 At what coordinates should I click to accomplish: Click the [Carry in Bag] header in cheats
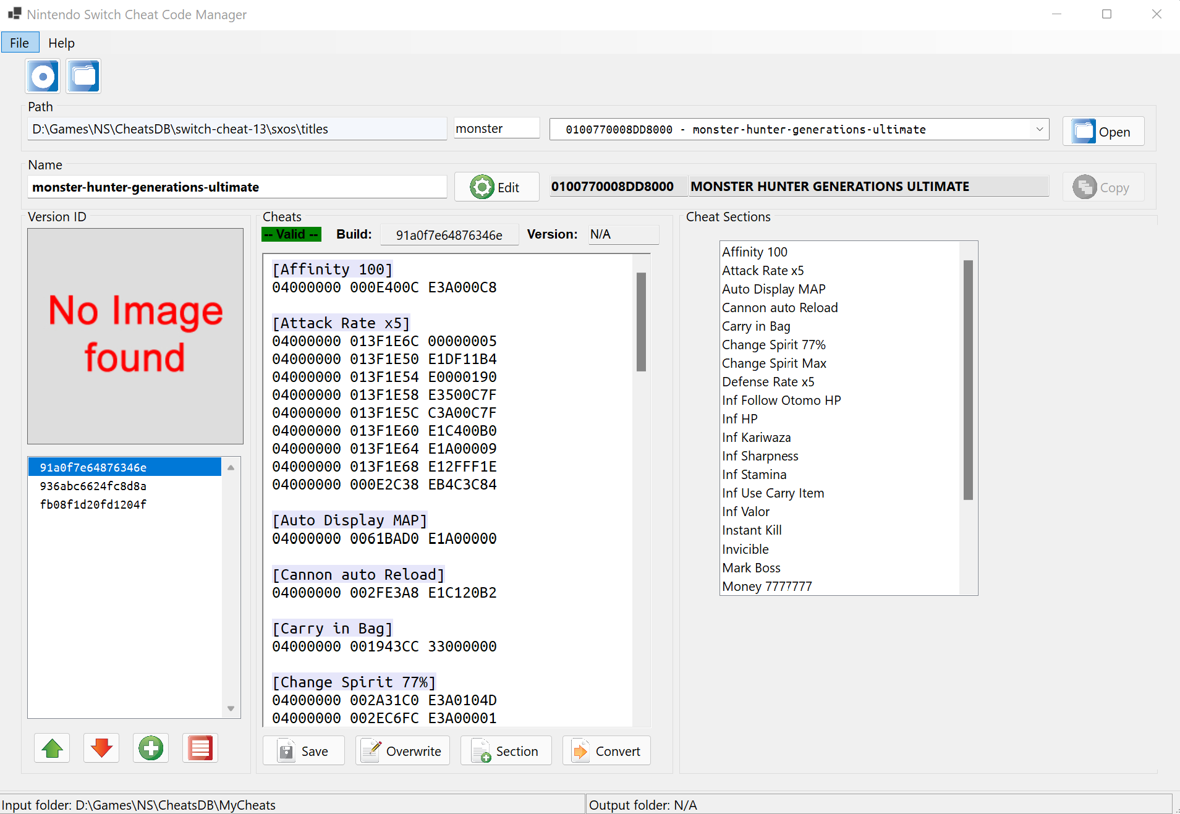tap(333, 628)
